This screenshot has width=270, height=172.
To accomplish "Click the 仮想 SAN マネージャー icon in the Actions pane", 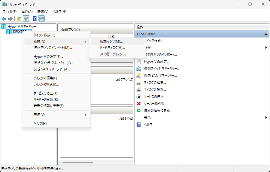I will (139, 76).
